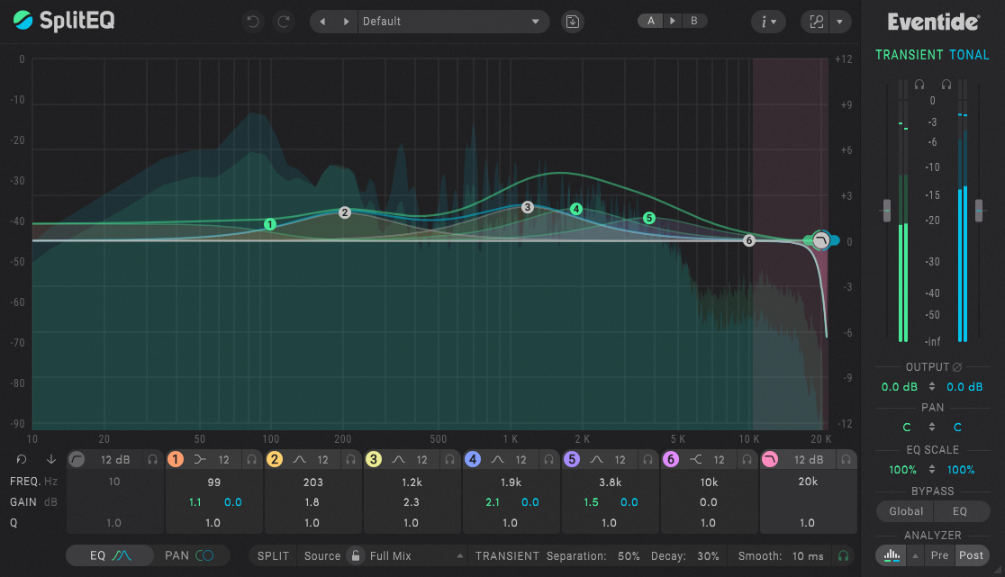Click the tonal output level fader handle
Viewport: 1005px width, 577px height.
point(979,211)
